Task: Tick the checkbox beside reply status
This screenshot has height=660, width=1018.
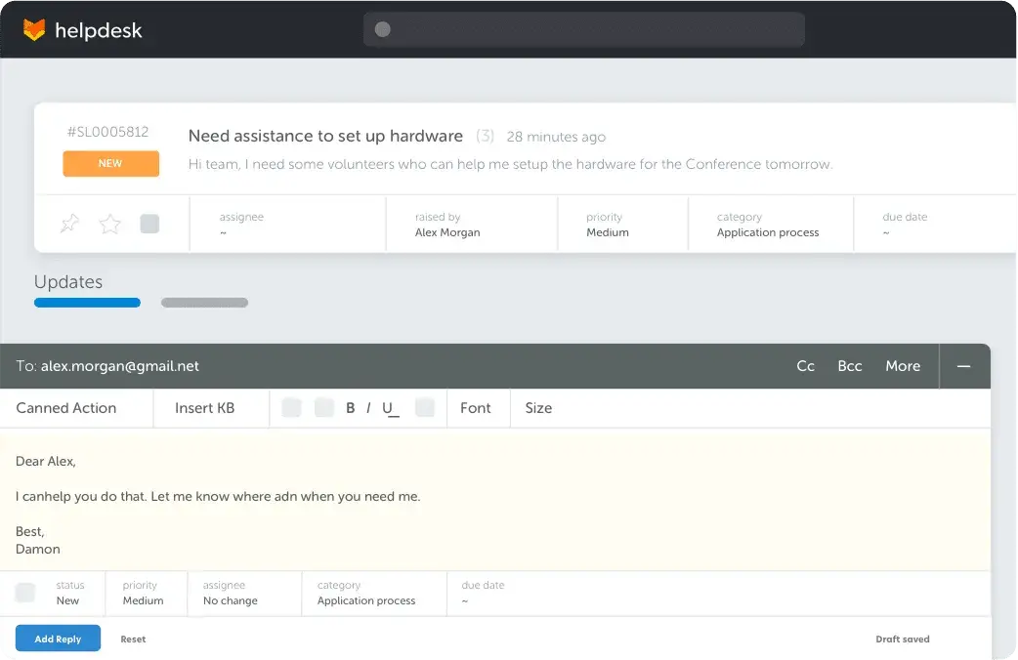Action: (25, 593)
